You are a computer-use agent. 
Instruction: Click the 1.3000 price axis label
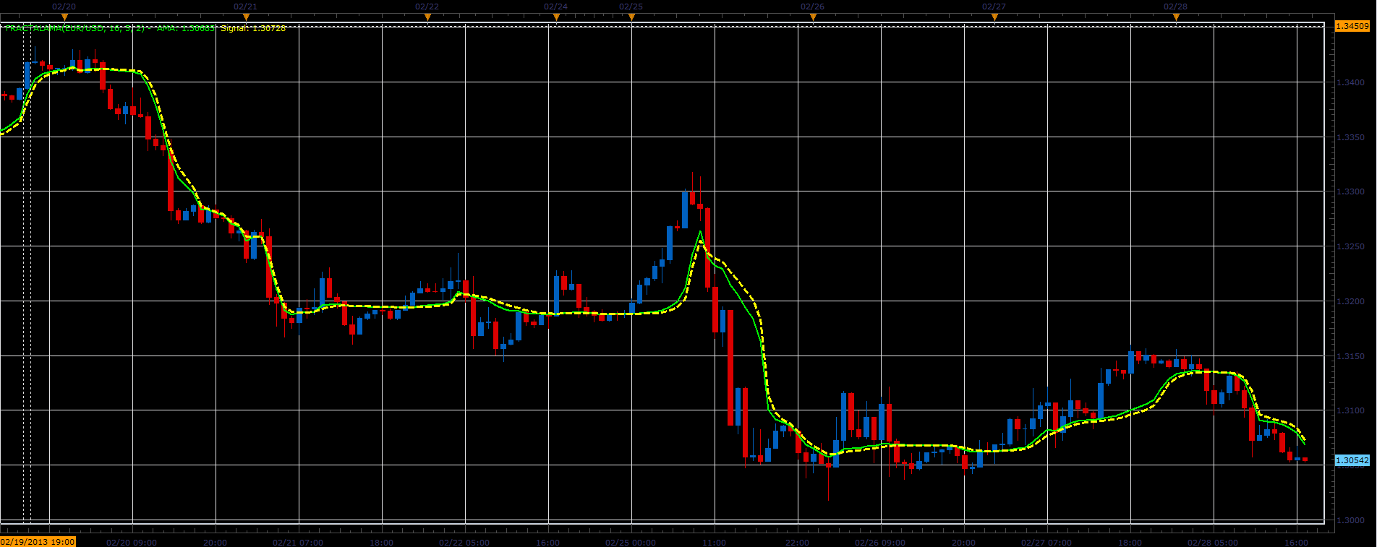(1352, 520)
